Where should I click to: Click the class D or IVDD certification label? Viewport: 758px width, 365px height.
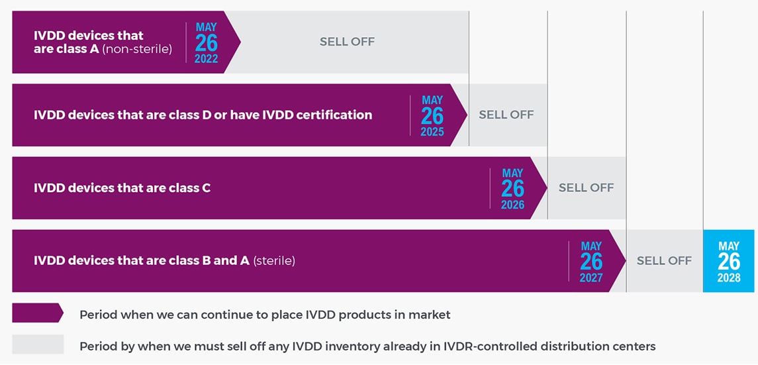click(203, 115)
